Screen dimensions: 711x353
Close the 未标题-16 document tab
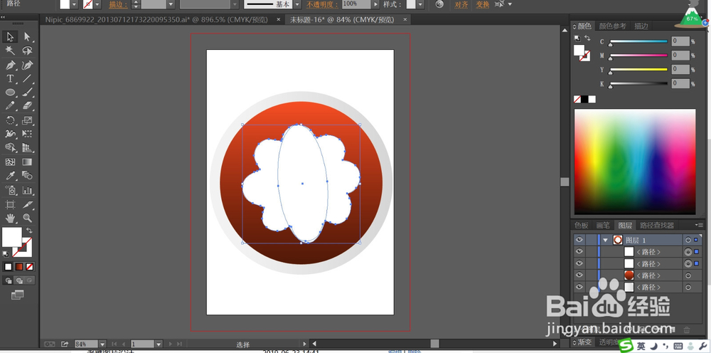pyautogui.click(x=405, y=19)
